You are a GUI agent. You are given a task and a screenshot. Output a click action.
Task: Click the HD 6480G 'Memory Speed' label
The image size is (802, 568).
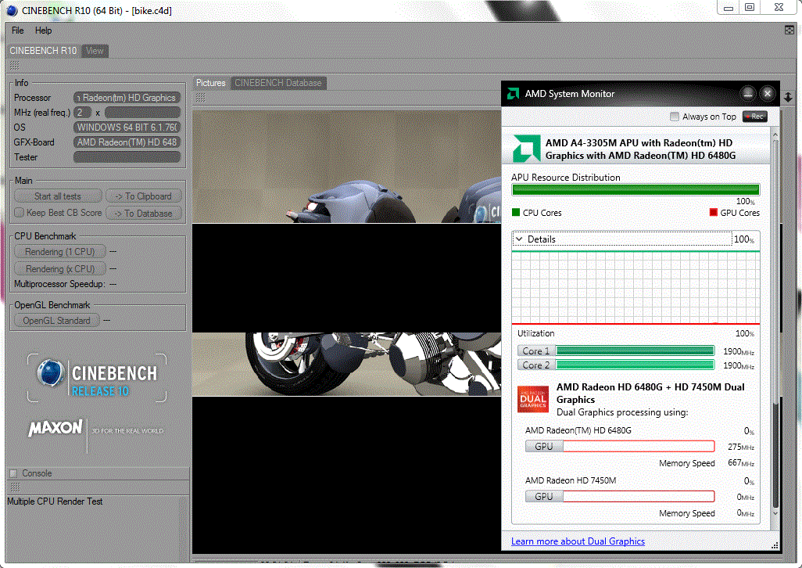(x=687, y=463)
